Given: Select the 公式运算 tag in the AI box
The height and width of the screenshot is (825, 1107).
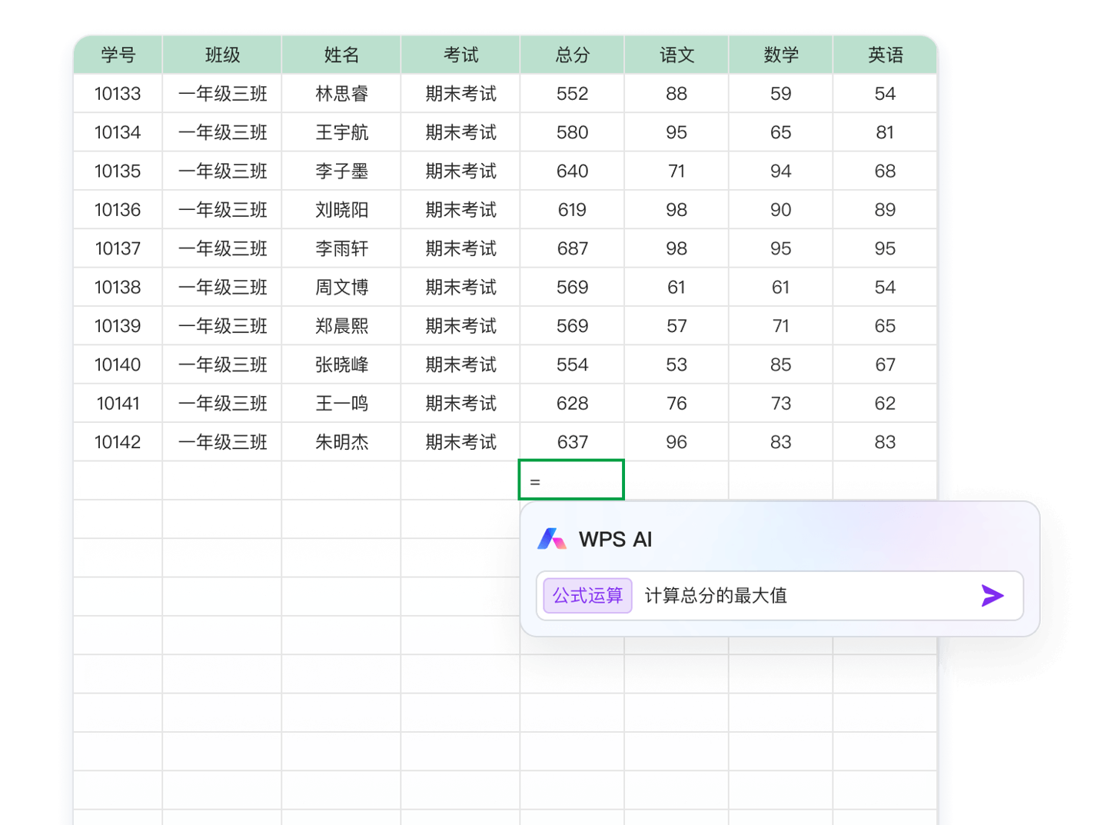Looking at the screenshot, I should click(587, 595).
